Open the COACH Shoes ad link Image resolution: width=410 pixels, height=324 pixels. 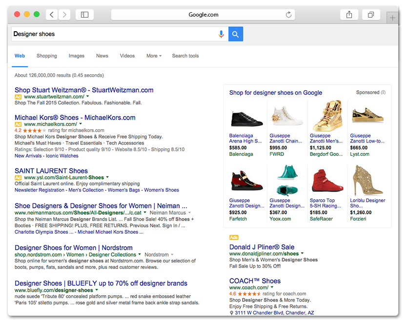(255, 281)
